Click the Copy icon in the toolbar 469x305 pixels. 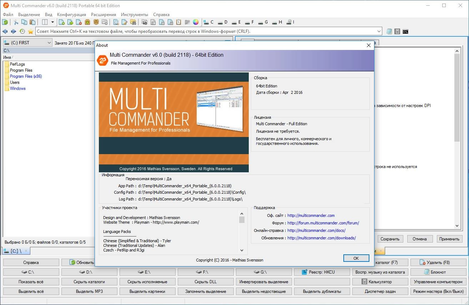(x=24, y=22)
